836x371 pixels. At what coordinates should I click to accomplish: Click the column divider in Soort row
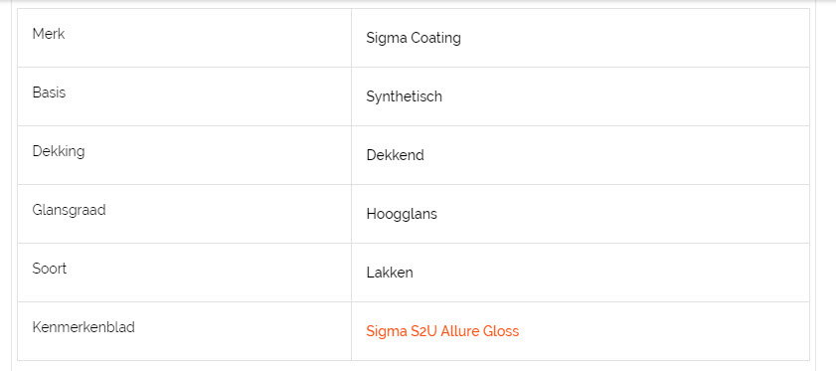click(351, 273)
